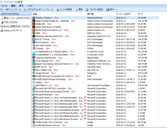167x128 pixels.
Task: Select Microsoft Visual C++ 2013 Redistributable (x86) row
Action: point(95,107)
